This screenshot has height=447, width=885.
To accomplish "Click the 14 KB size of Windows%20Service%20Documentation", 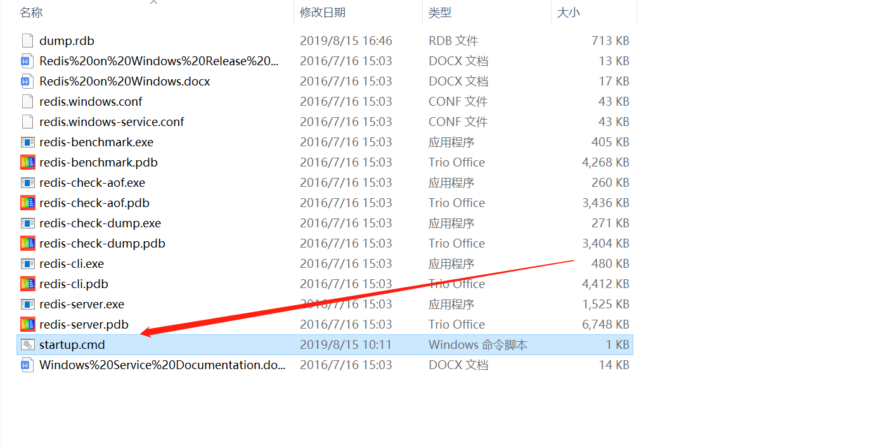I will [614, 365].
